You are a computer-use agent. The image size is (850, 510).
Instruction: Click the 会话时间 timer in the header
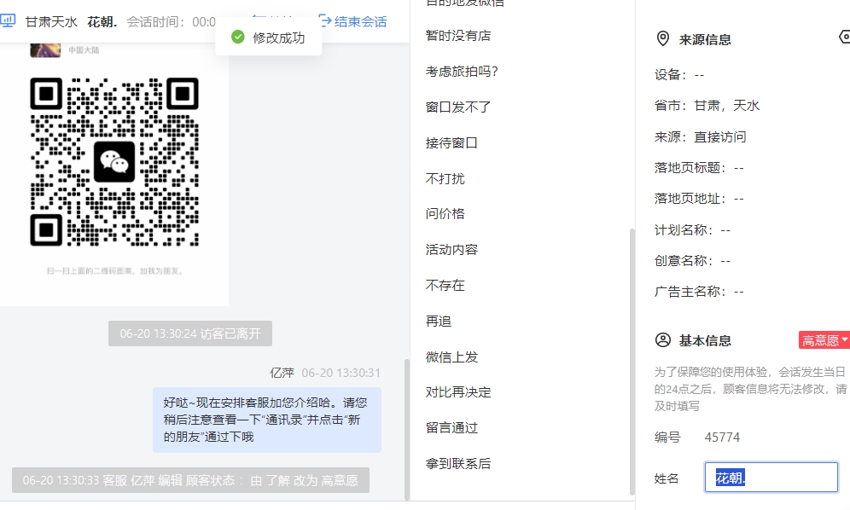click(172, 22)
